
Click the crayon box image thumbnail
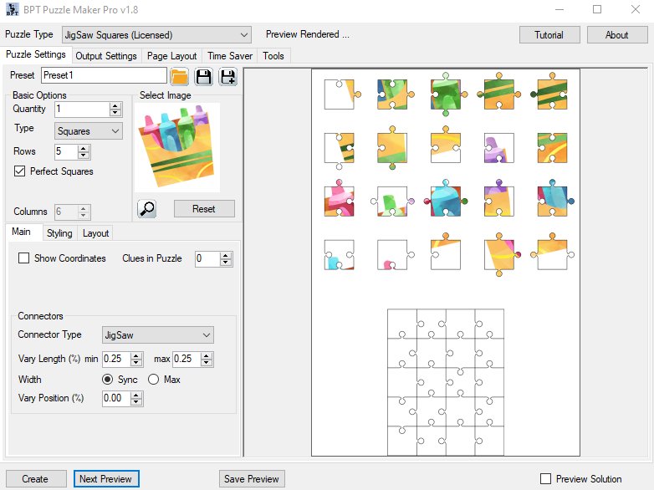[x=176, y=147]
